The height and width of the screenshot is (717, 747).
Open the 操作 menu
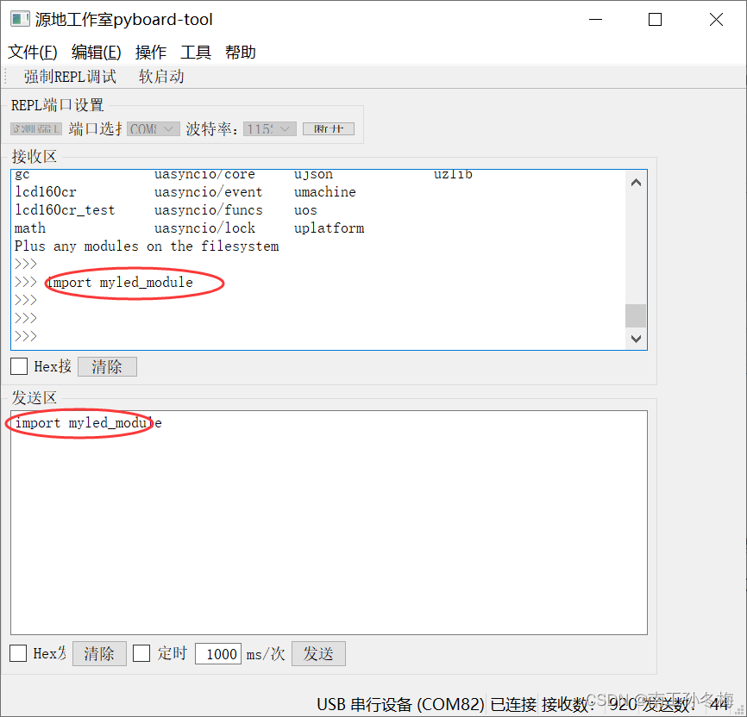tap(151, 52)
